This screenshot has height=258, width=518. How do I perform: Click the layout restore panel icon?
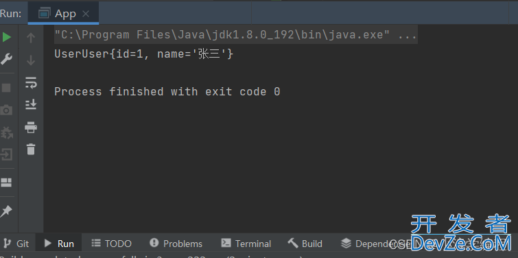click(6, 183)
